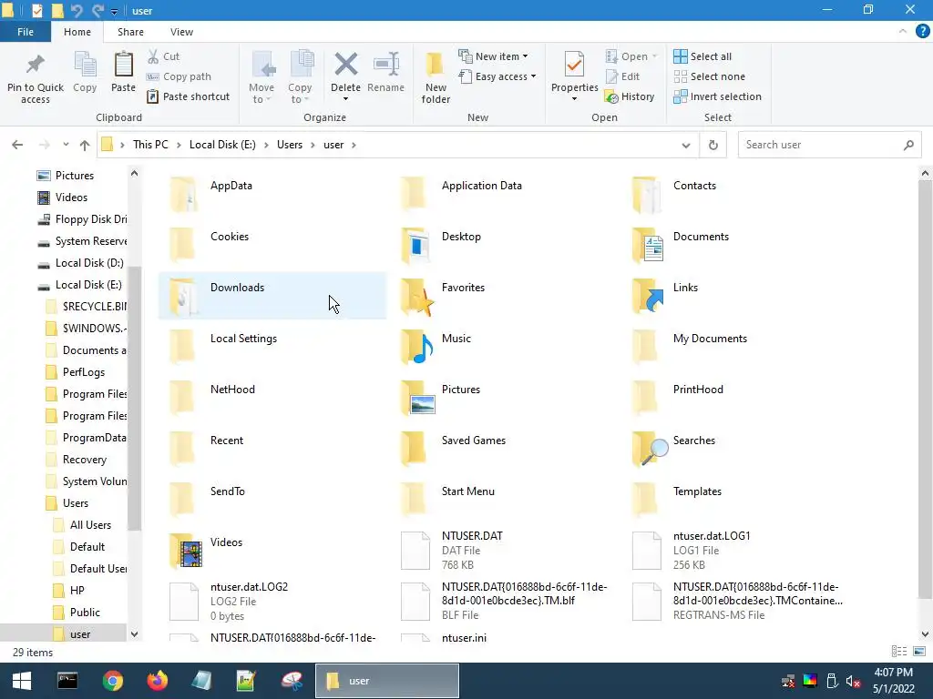Open the Searches folder with magnifier

pyautogui.click(x=649, y=450)
